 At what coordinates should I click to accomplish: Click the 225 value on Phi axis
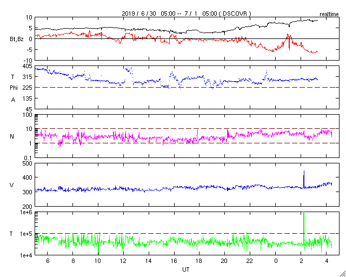[x=25, y=88]
